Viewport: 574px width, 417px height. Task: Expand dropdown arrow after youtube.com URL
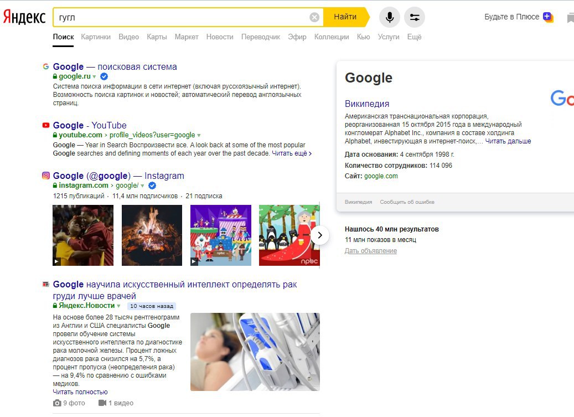[199, 136]
